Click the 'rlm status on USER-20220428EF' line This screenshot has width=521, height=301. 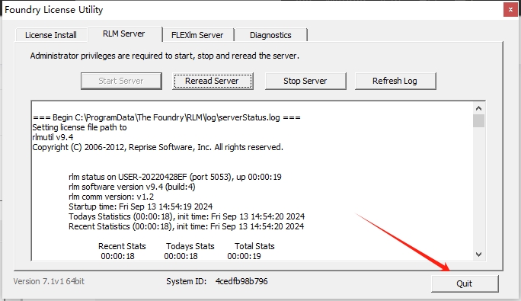(175, 177)
